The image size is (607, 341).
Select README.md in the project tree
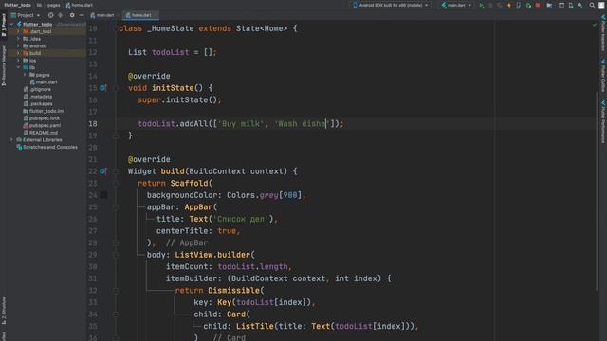[x=44, y=133]
